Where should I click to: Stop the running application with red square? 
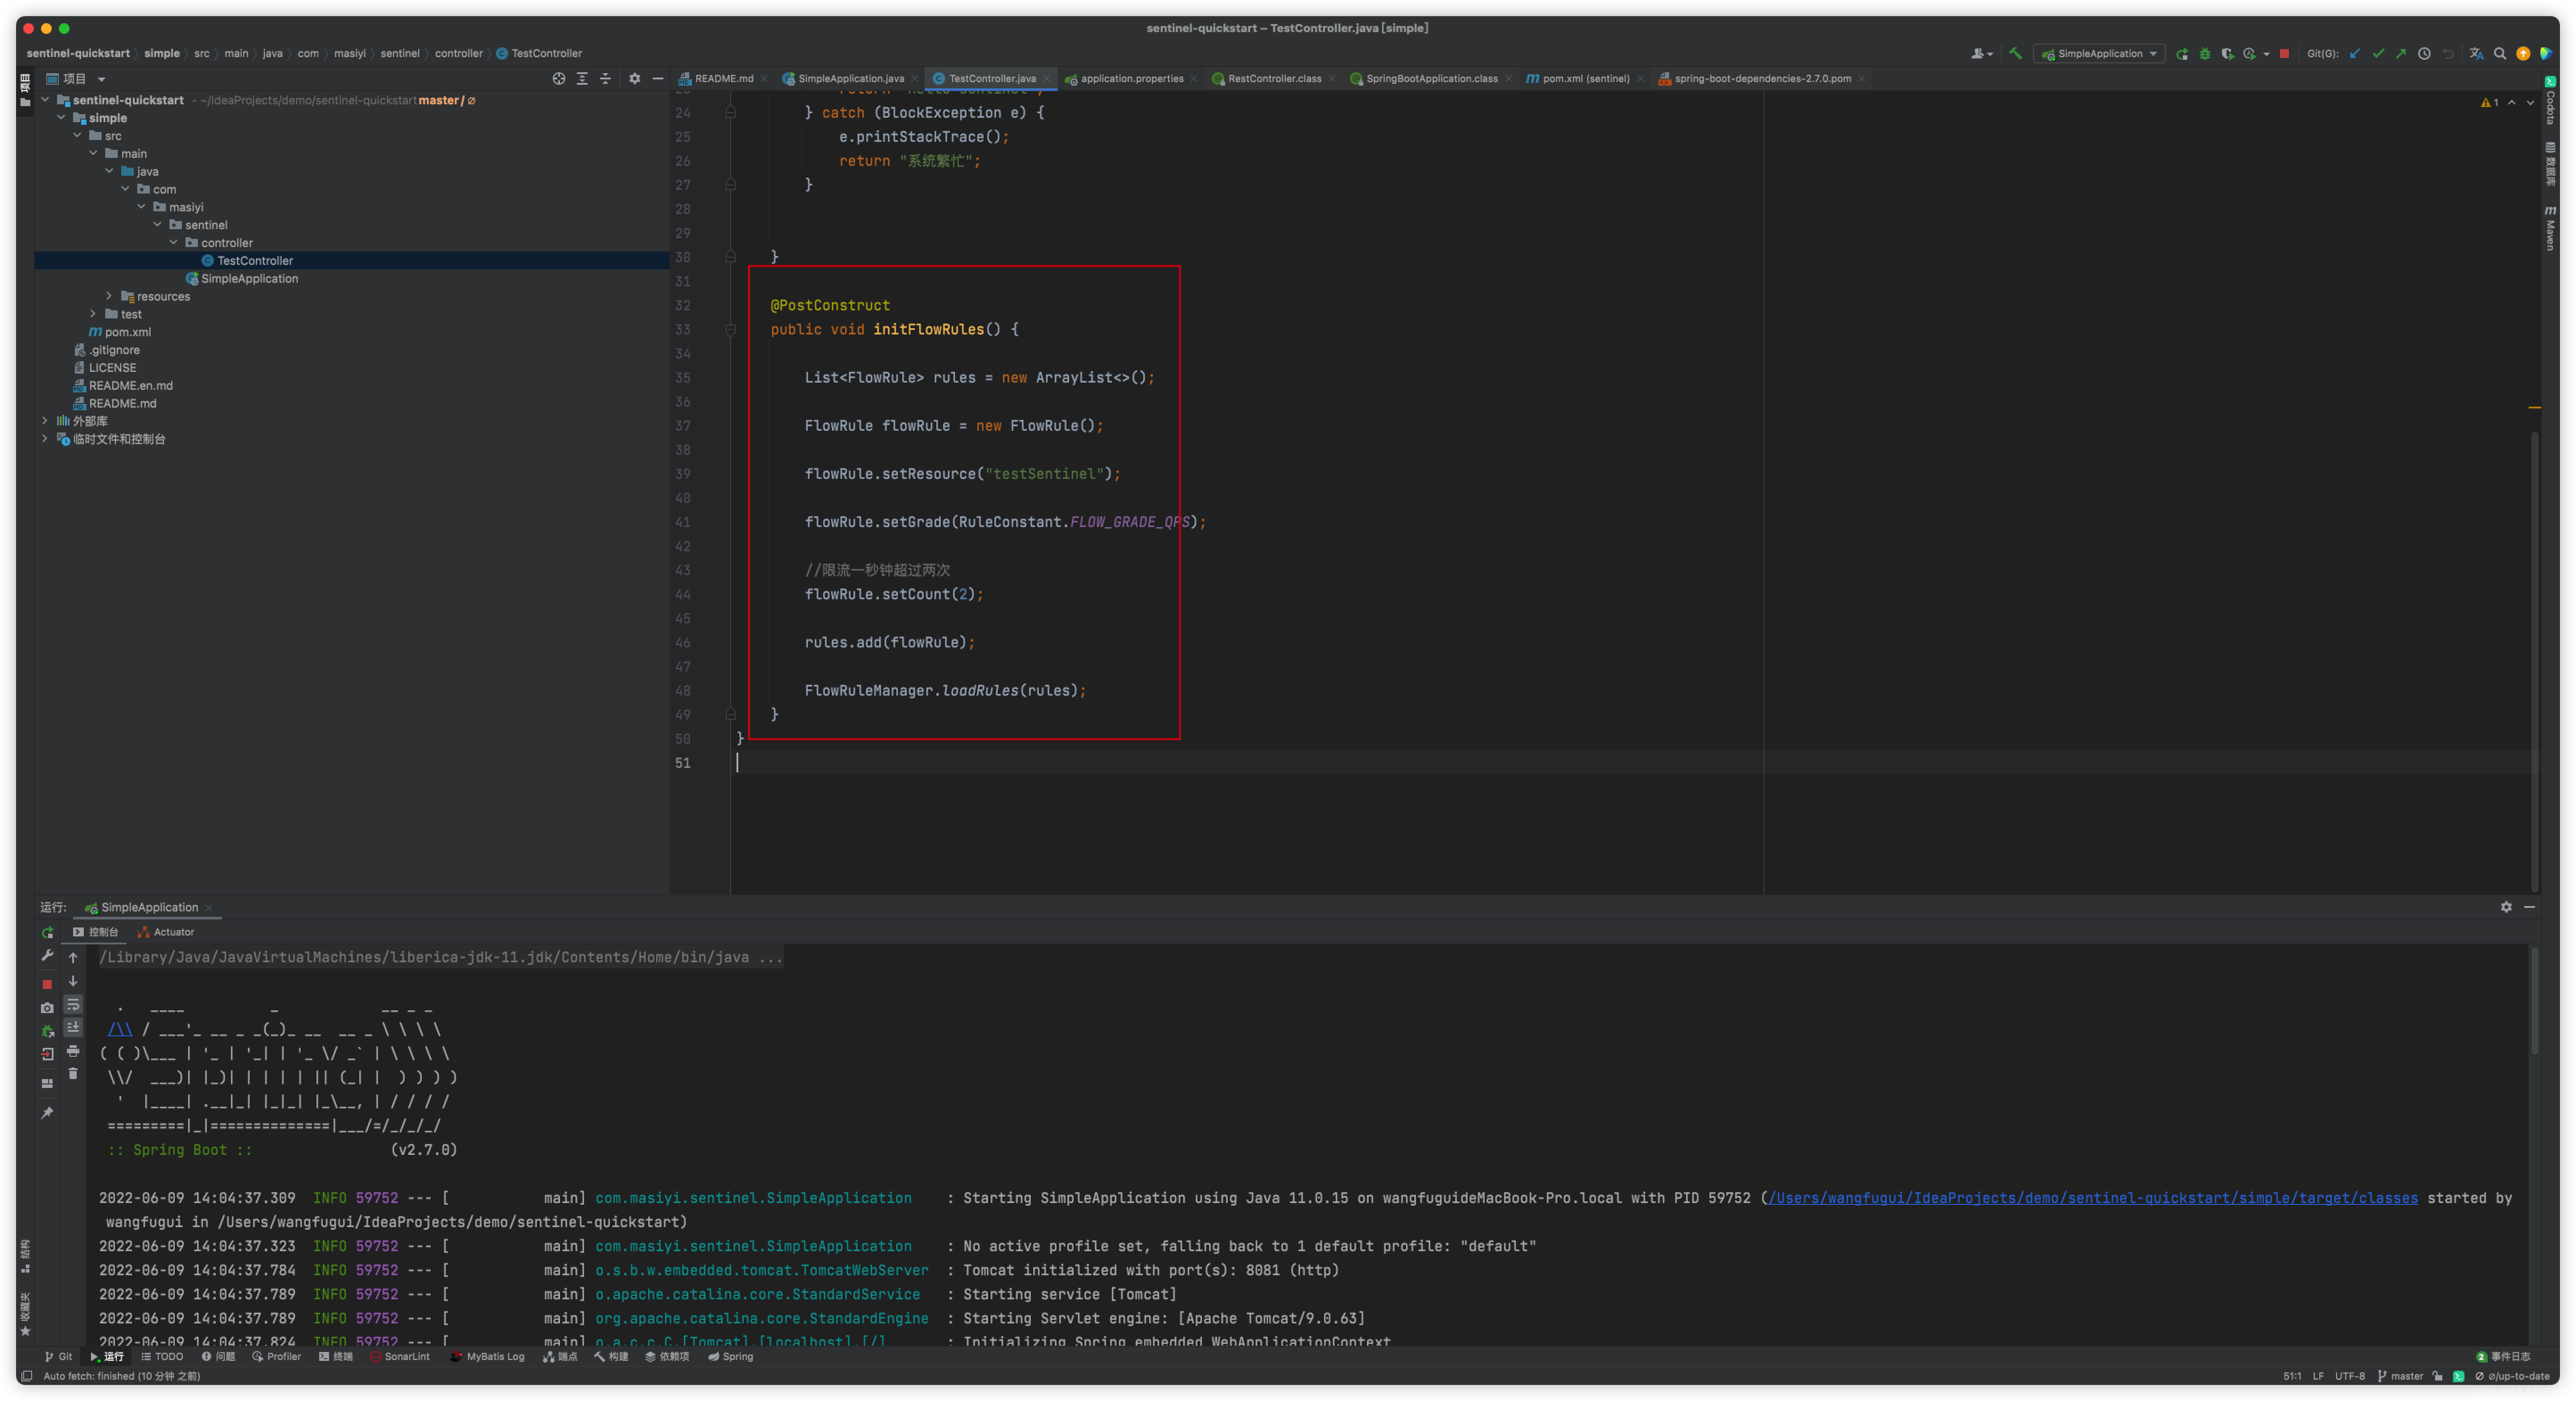click(x=2284, y=54)
